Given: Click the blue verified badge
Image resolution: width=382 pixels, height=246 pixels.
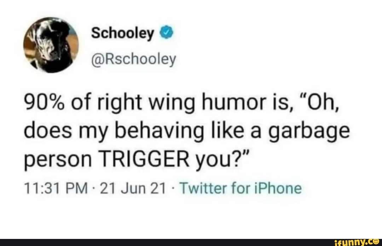Looking at the screenshot, I should coord(166,32).
